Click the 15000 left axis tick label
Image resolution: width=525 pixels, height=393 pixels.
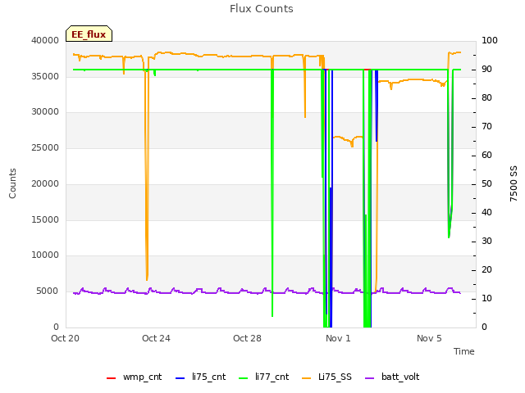click(45, 219)
